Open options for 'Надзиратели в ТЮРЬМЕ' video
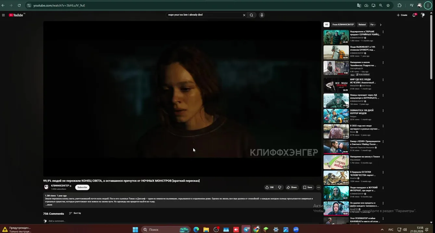435x233 pixels. (x=383, y=32)
